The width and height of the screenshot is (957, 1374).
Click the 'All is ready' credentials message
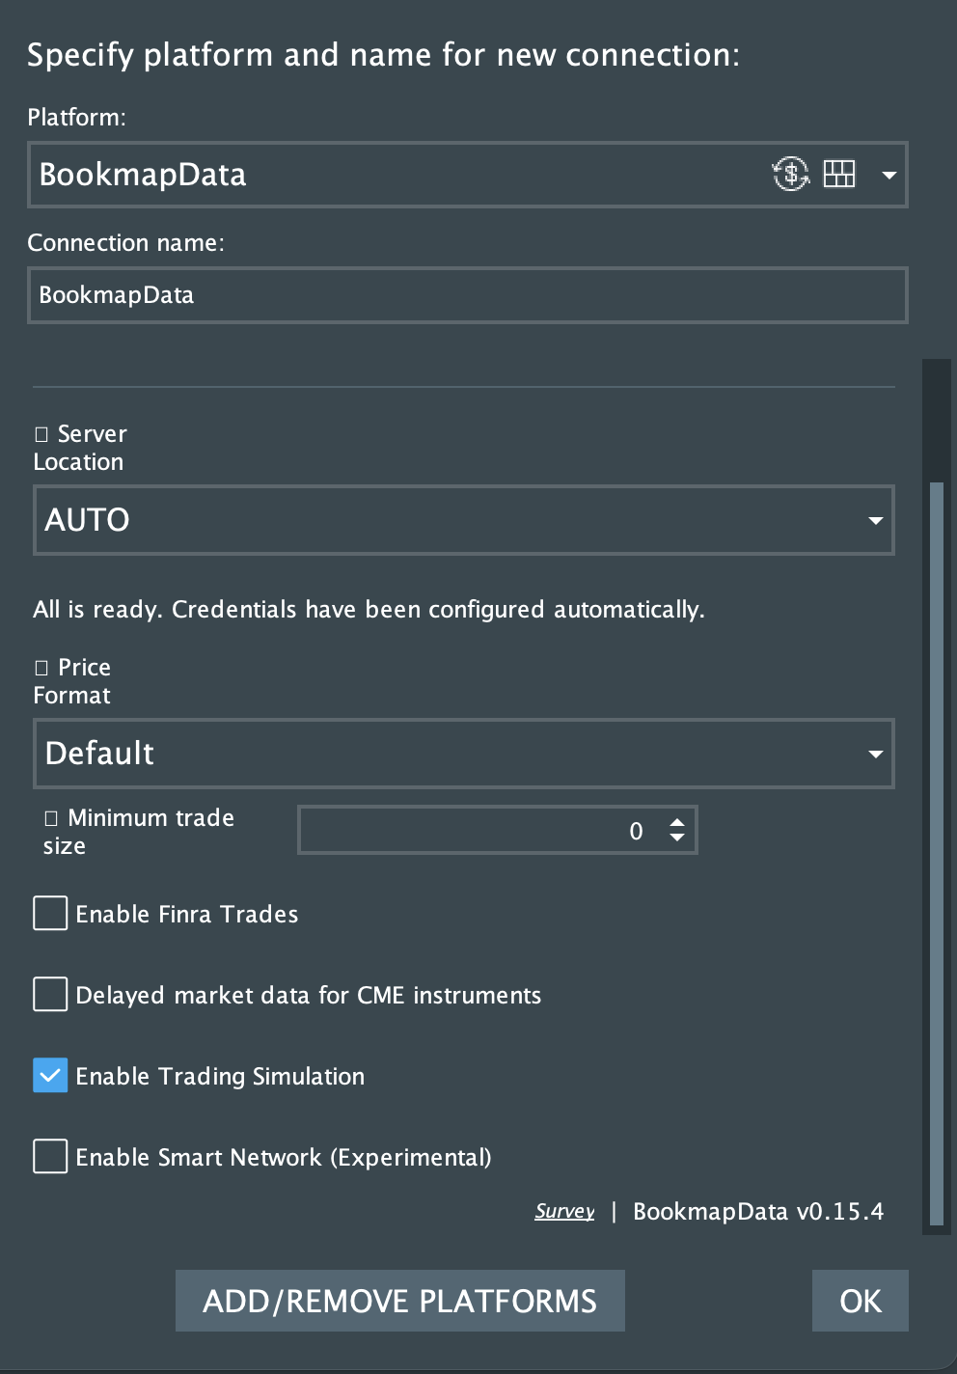tap(369, 610)
